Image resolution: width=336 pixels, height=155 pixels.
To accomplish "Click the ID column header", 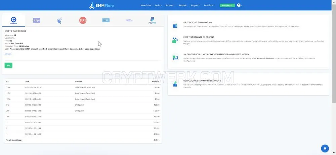I will pyautogui.click(x=7, y=82).
